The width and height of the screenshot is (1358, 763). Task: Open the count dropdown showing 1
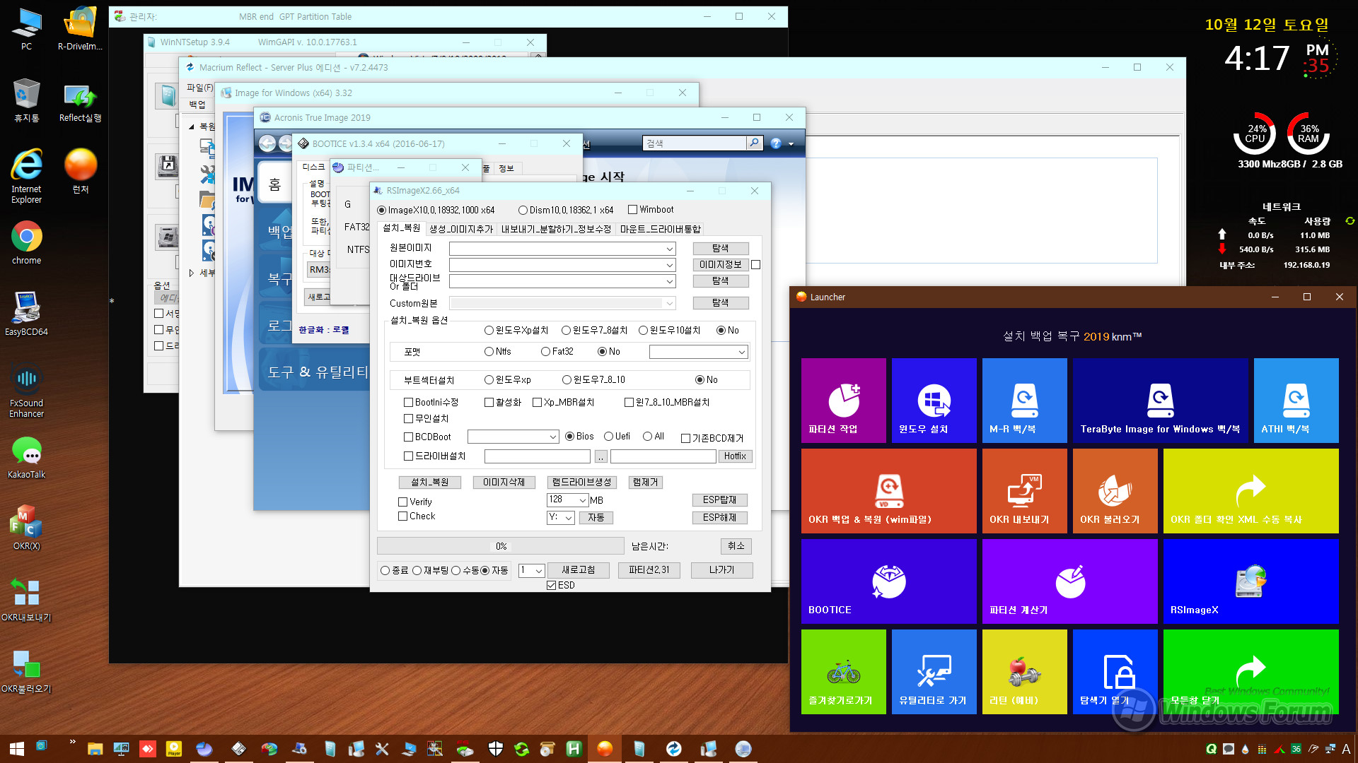pos(538,571)
